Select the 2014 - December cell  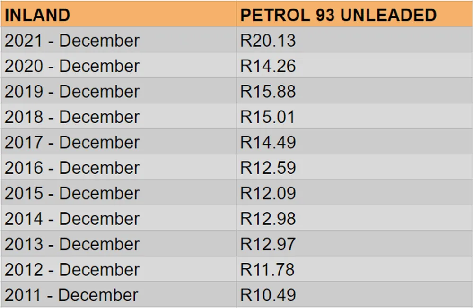119,218
